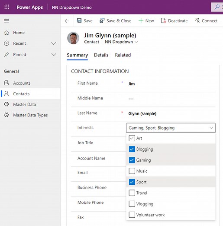Collapse the sidebar with hamburger icon
The width and height of the screenshot is (223, 226).
pyautogui.click(x=6, y=21)
